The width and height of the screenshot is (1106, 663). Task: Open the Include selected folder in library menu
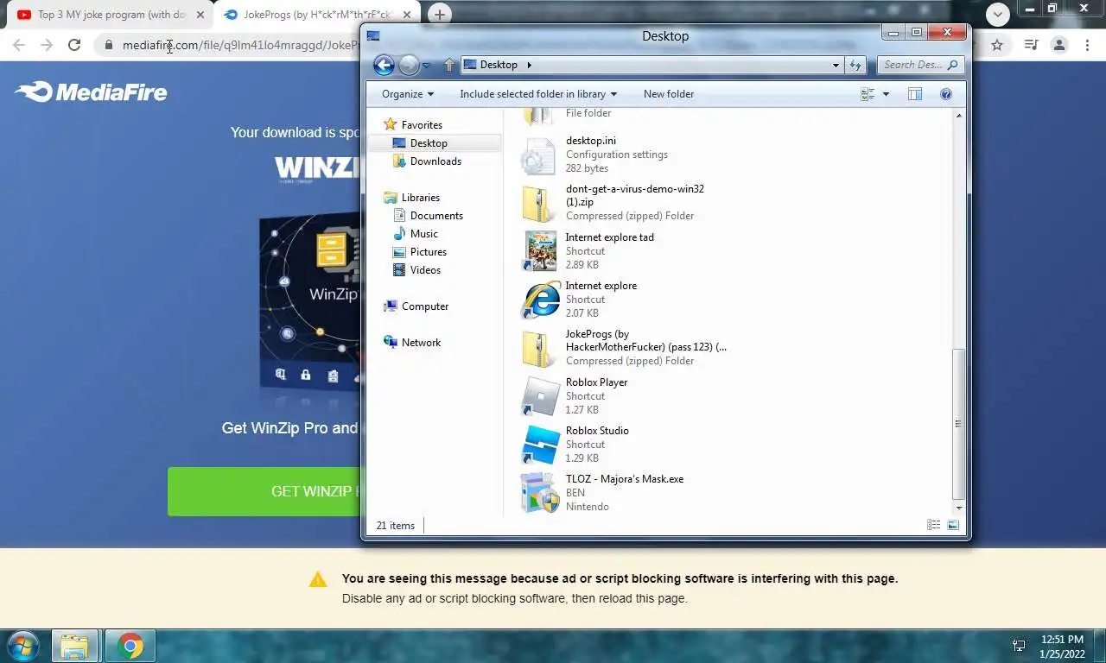point(538,94)
